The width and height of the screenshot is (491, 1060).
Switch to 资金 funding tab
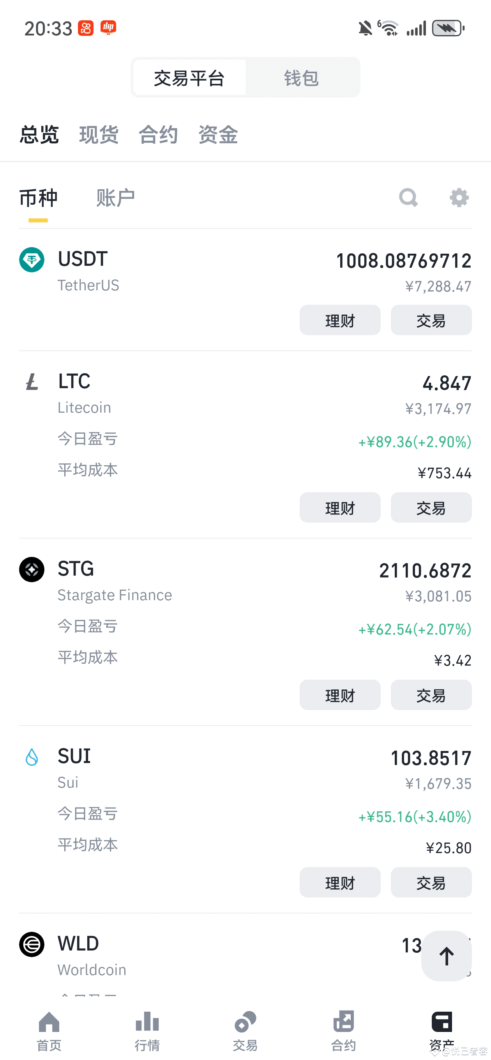(x=218, y=134)
